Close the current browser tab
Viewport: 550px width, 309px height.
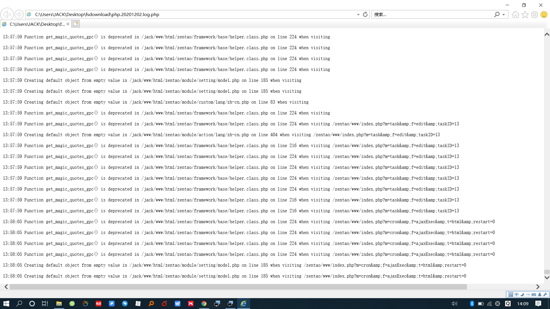(68, 24)
